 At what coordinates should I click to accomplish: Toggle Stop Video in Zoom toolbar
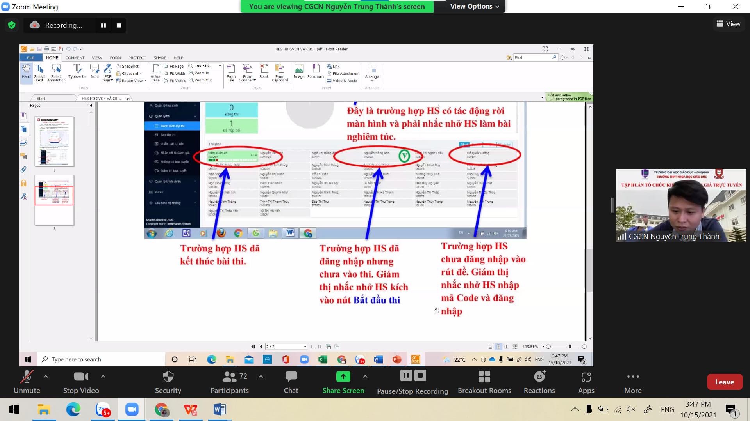point(80,381)
